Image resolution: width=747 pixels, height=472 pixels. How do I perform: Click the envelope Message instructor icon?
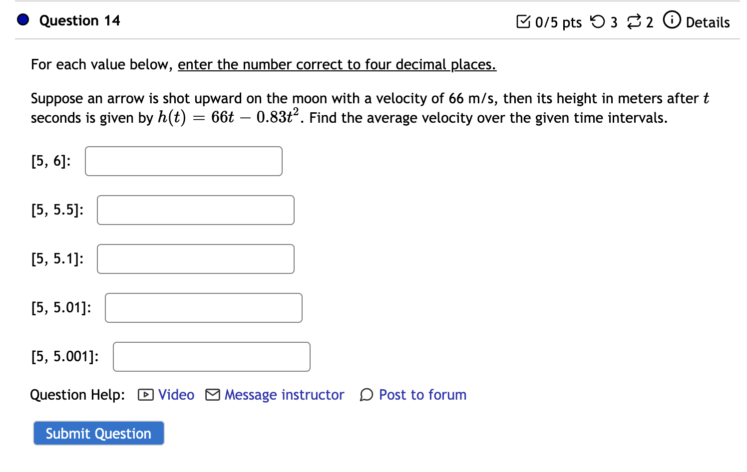tap(213, 395)
